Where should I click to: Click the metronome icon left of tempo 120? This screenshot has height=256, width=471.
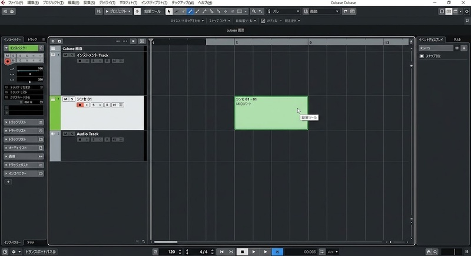click(155, 252)
